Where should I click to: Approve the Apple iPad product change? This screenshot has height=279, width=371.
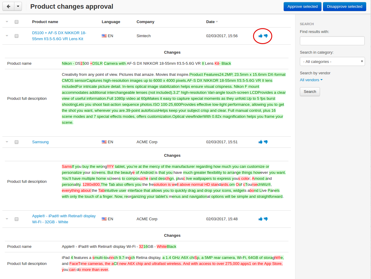(x=261, y=219)
